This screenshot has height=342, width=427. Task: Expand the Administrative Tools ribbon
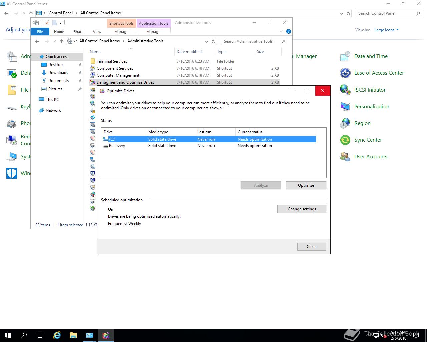[x=281, y=31]
